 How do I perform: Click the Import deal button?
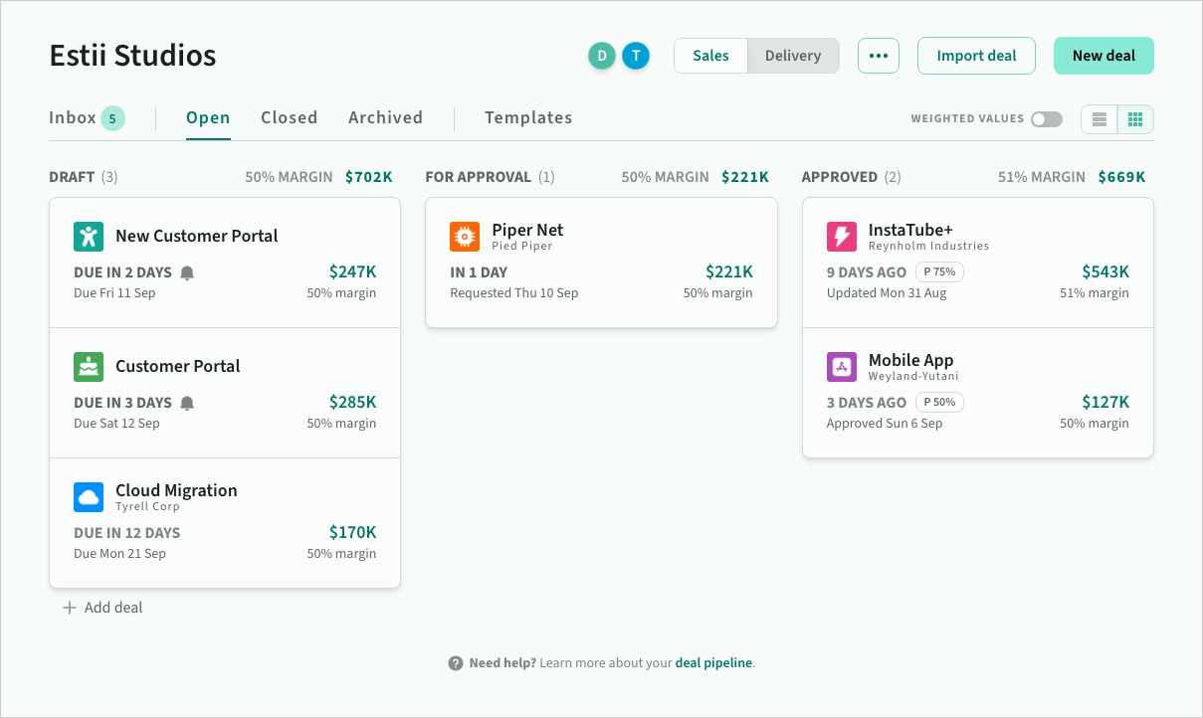click(x=976, y=56)
